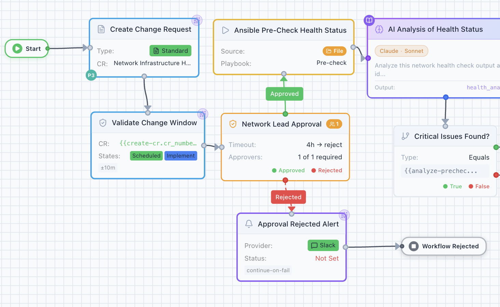Click the document icon on Create Change Request
This screenshot has height=307, width=500.
click(101, 29)
